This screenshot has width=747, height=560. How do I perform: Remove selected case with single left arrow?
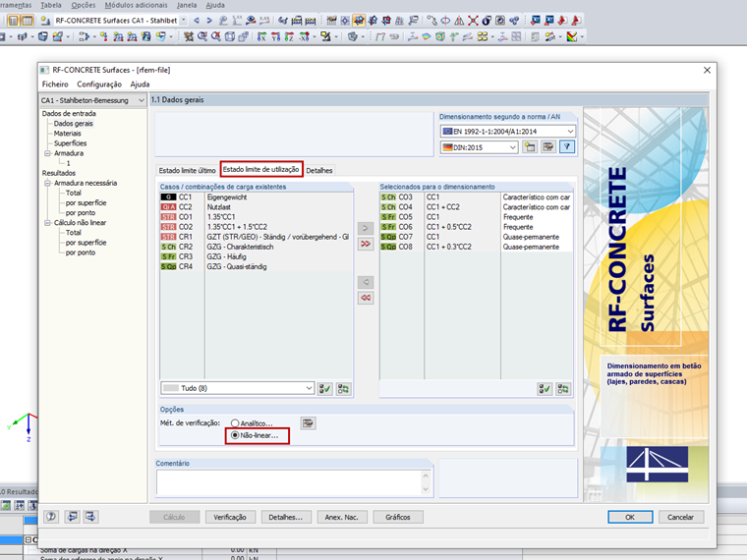(x=366, y=282)
